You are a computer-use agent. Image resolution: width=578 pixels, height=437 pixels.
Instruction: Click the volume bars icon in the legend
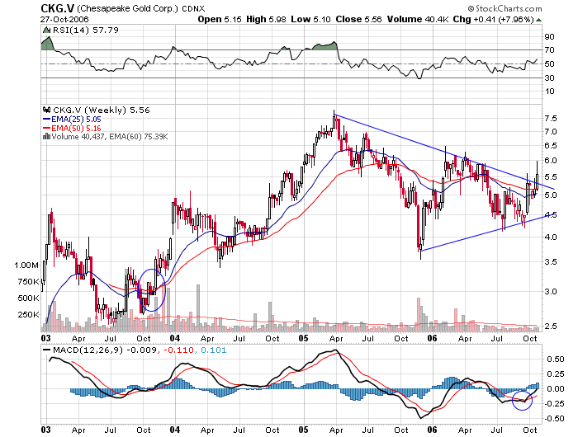pos(46,137)
